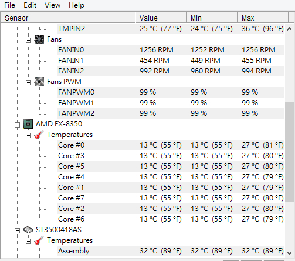Open the File menu
The width and height of the screenshot is (295, 261).
pos(9,5)
